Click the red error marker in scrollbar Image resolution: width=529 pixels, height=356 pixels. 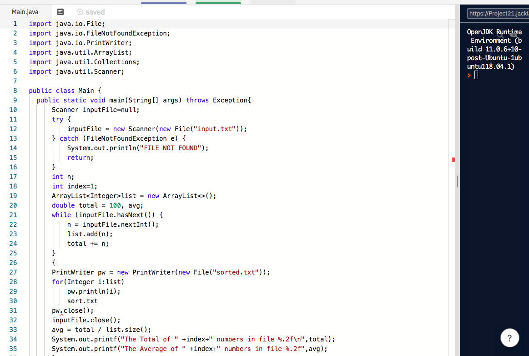(453, 160)
